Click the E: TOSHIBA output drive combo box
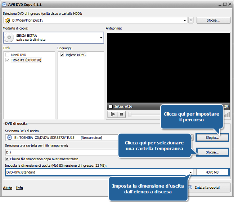The image size is (234, 202). coord(62,138)
